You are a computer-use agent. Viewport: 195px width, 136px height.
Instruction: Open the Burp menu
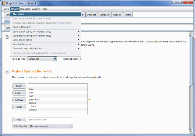(x=6, y=9)
